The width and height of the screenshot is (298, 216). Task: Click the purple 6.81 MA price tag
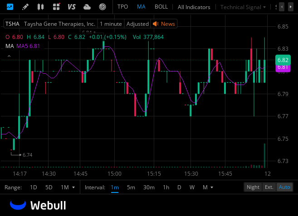283,68
